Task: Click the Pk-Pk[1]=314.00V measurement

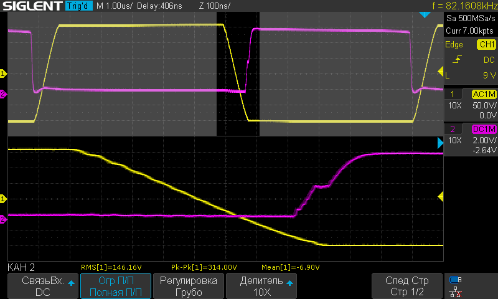Action: tap(204, 267)
